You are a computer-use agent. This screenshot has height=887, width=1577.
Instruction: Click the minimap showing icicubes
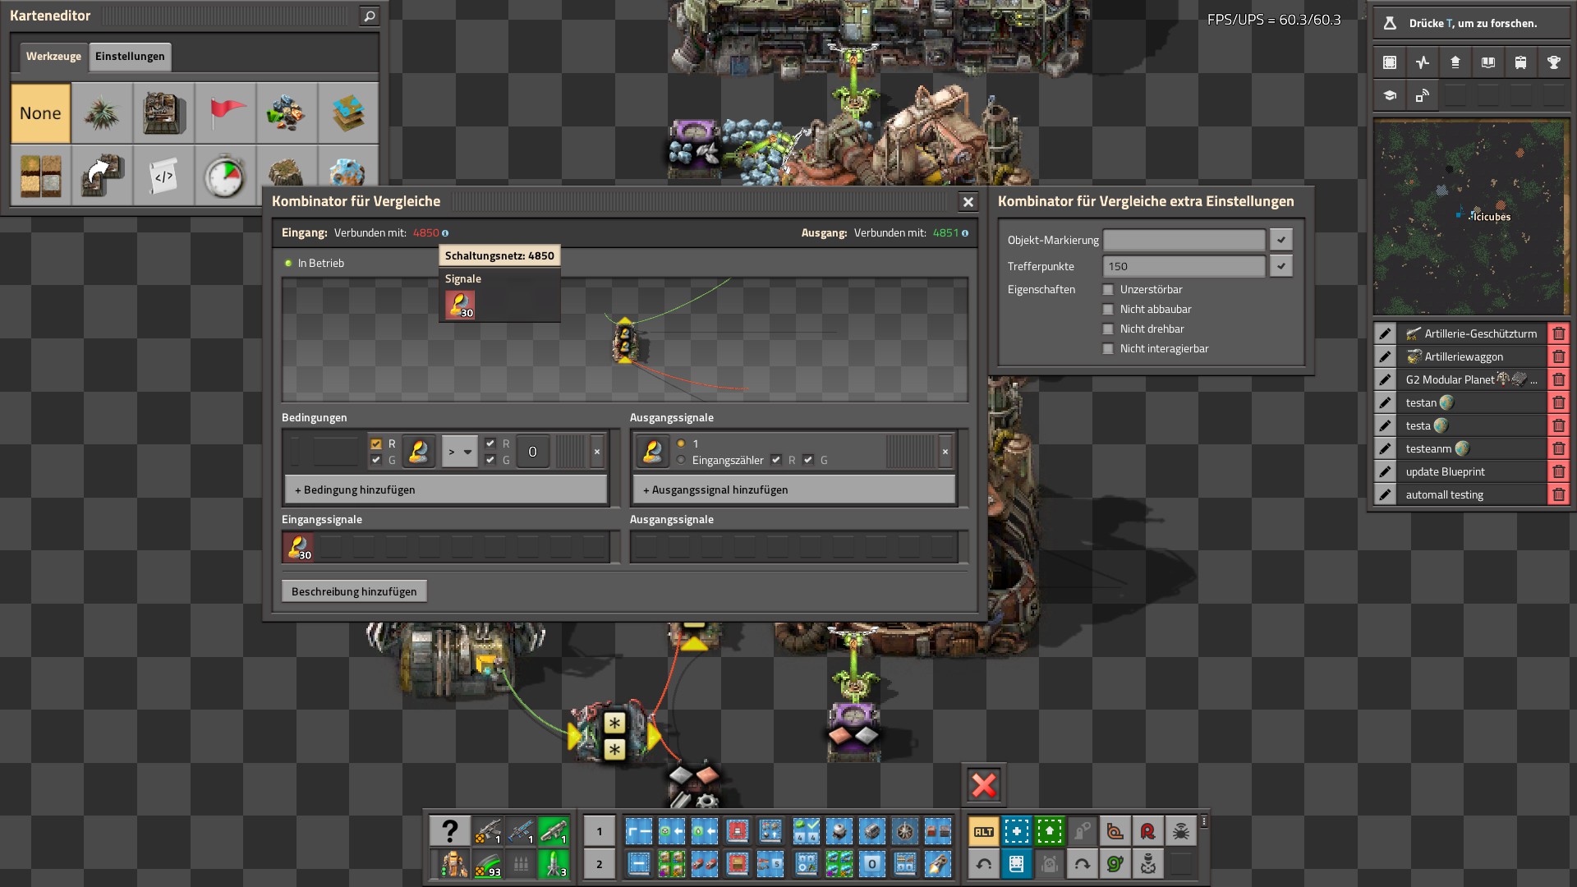[x=1471, y=217]
